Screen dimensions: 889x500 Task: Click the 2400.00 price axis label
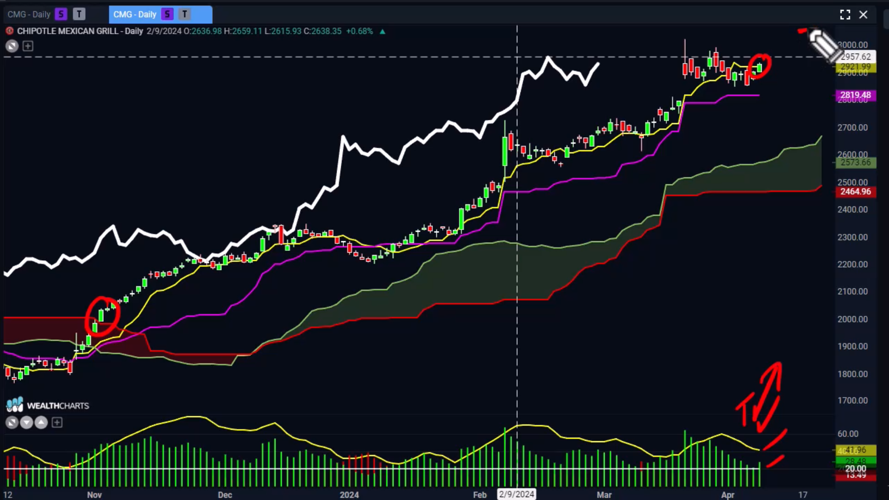coord(852,210)
